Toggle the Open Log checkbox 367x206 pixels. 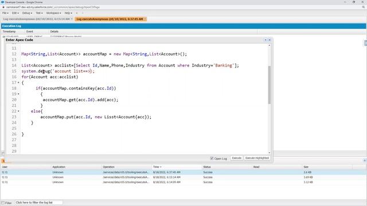(212, 159)
